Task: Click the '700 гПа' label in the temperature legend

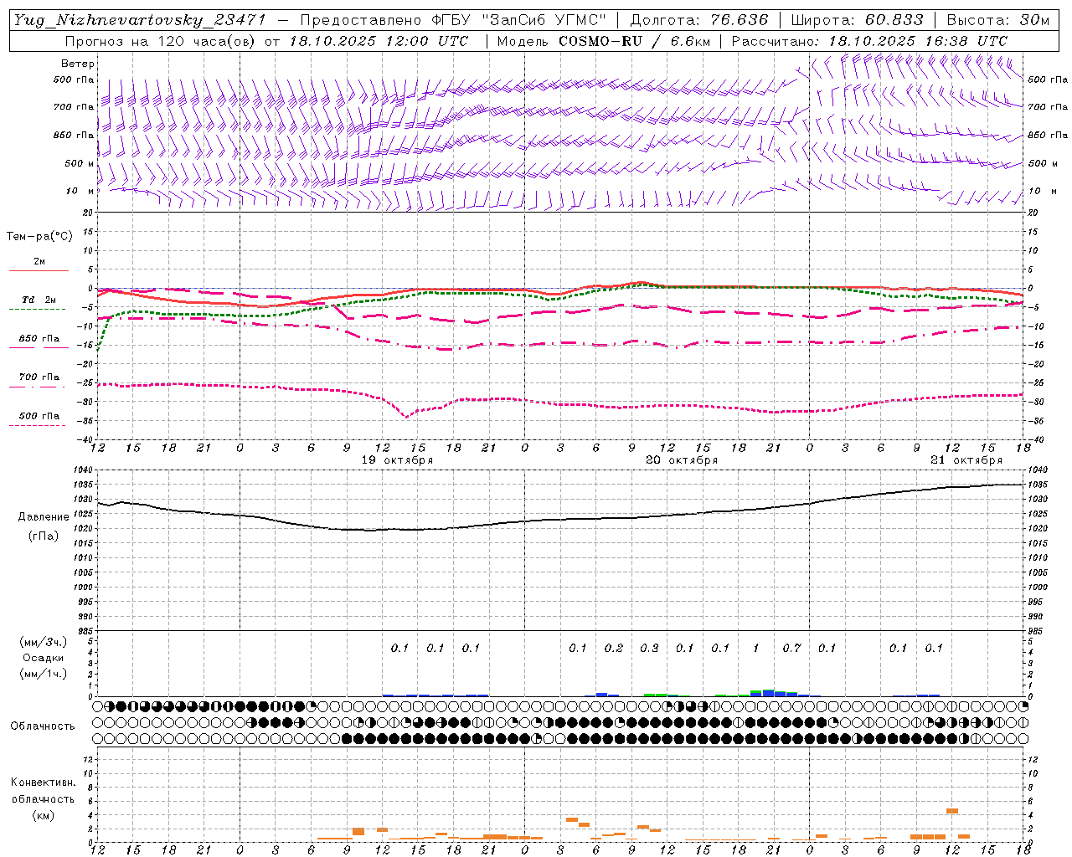Action: [x=39, y=377]
